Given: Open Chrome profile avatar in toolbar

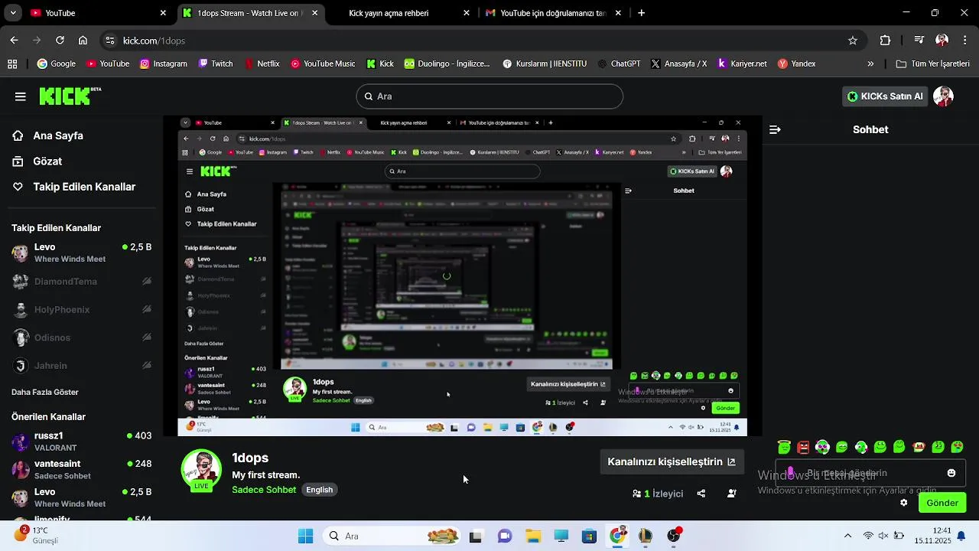Looking at the screenshot, I should [942, 41].
